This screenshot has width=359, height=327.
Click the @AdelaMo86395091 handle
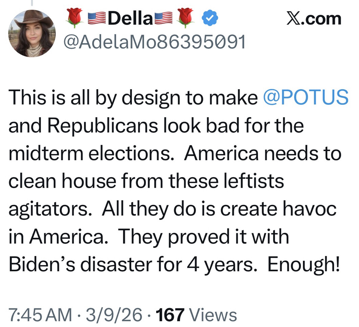(x=154, y=42)
